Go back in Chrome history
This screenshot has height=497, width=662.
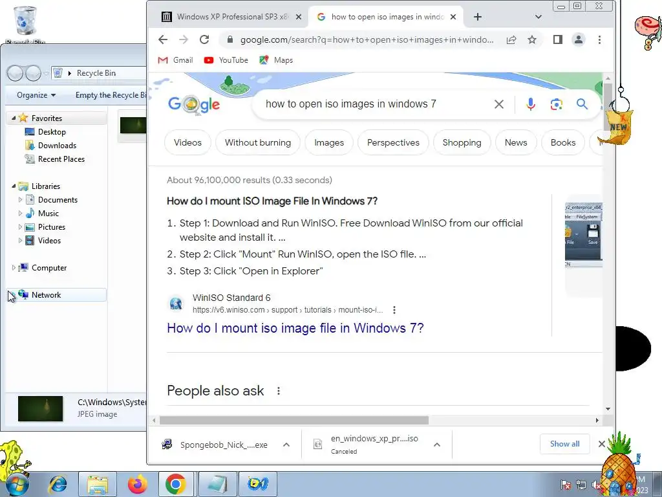[163, 39]
